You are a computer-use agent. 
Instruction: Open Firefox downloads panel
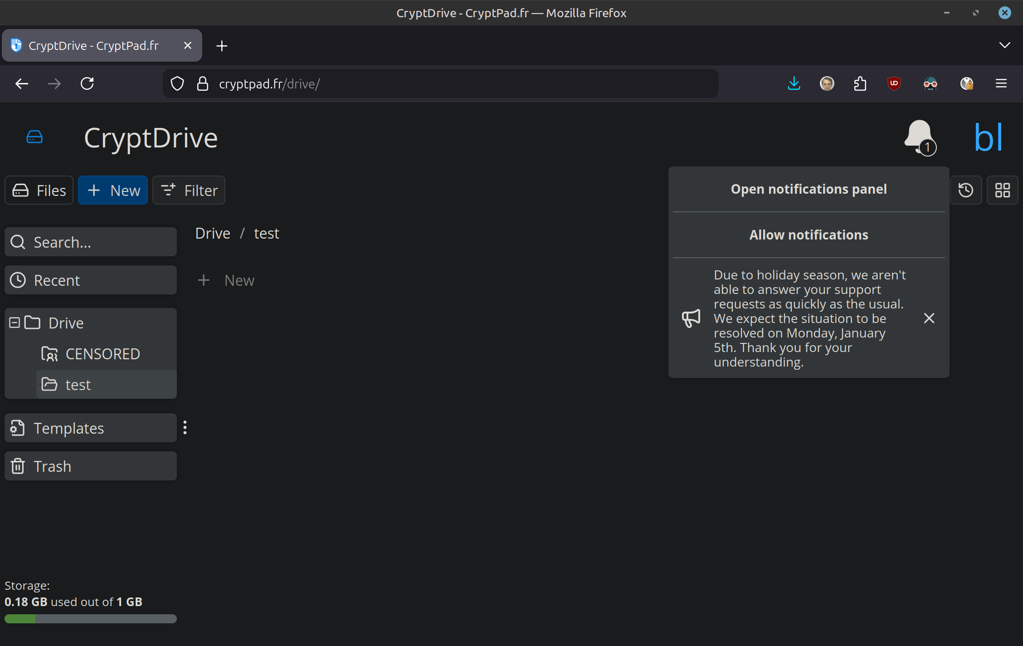click(794, 83)
